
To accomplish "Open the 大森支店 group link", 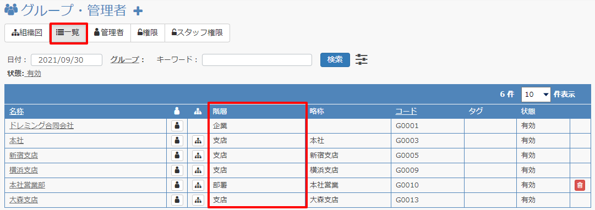I will point(24,200).
